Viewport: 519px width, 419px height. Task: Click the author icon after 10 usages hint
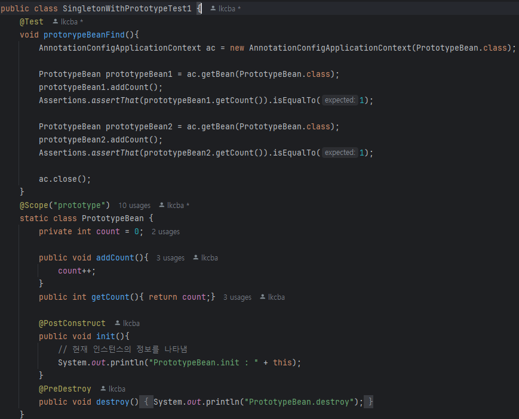[x=161, y=205]
